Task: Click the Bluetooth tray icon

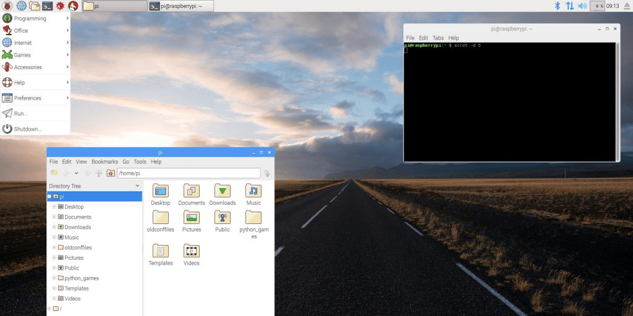Action: coord(558,6)
